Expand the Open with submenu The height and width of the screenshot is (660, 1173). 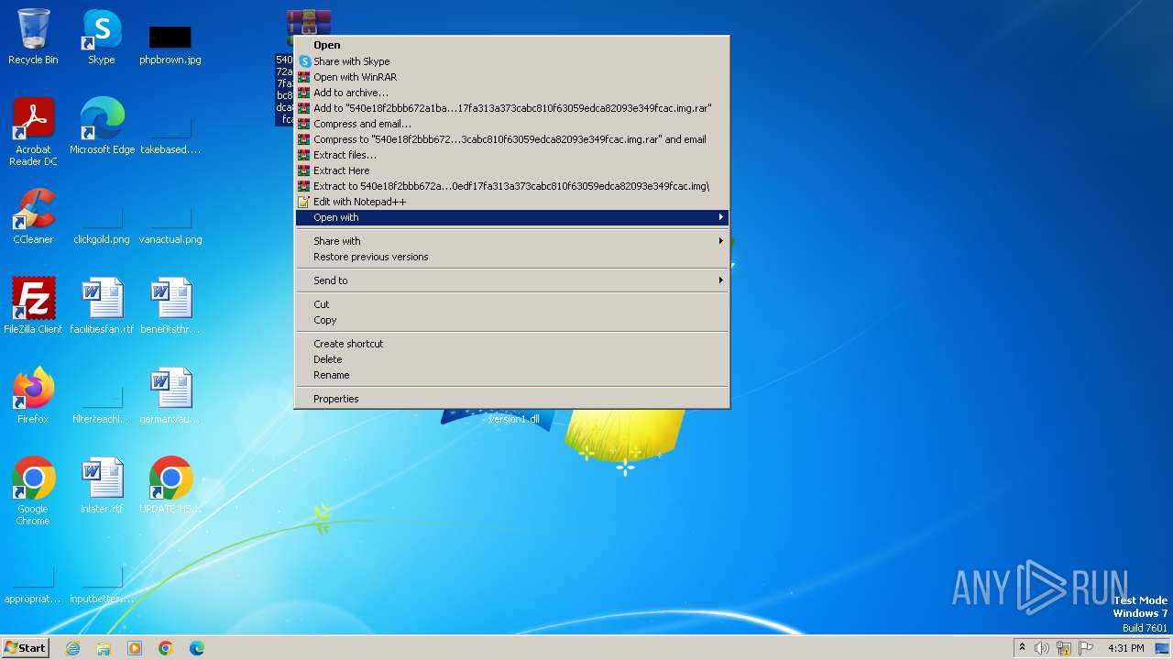tap(511, 217)
